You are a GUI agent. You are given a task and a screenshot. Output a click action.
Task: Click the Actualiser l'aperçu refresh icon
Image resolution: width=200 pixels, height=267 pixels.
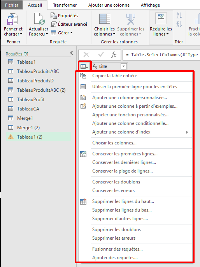click(x=39, y=19)
